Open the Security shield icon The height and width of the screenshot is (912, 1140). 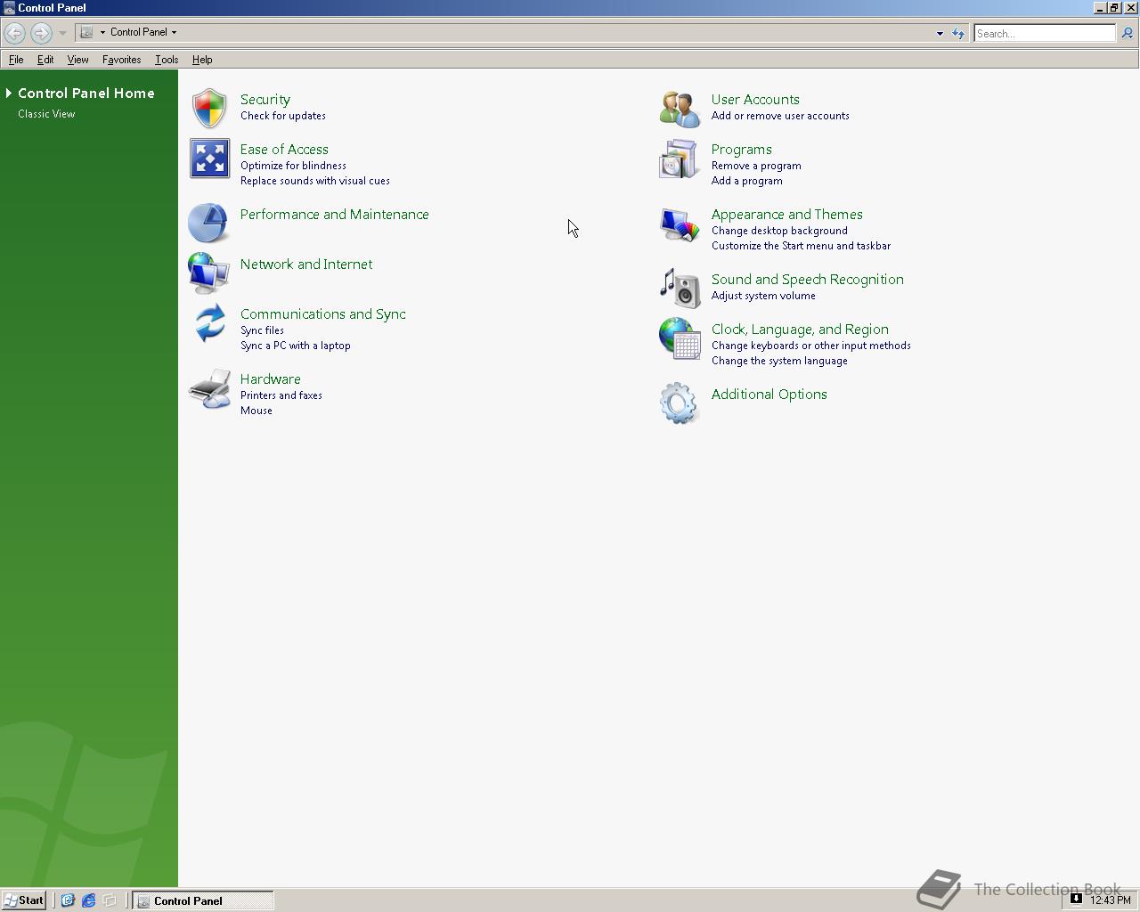click(x=209, y=108)
